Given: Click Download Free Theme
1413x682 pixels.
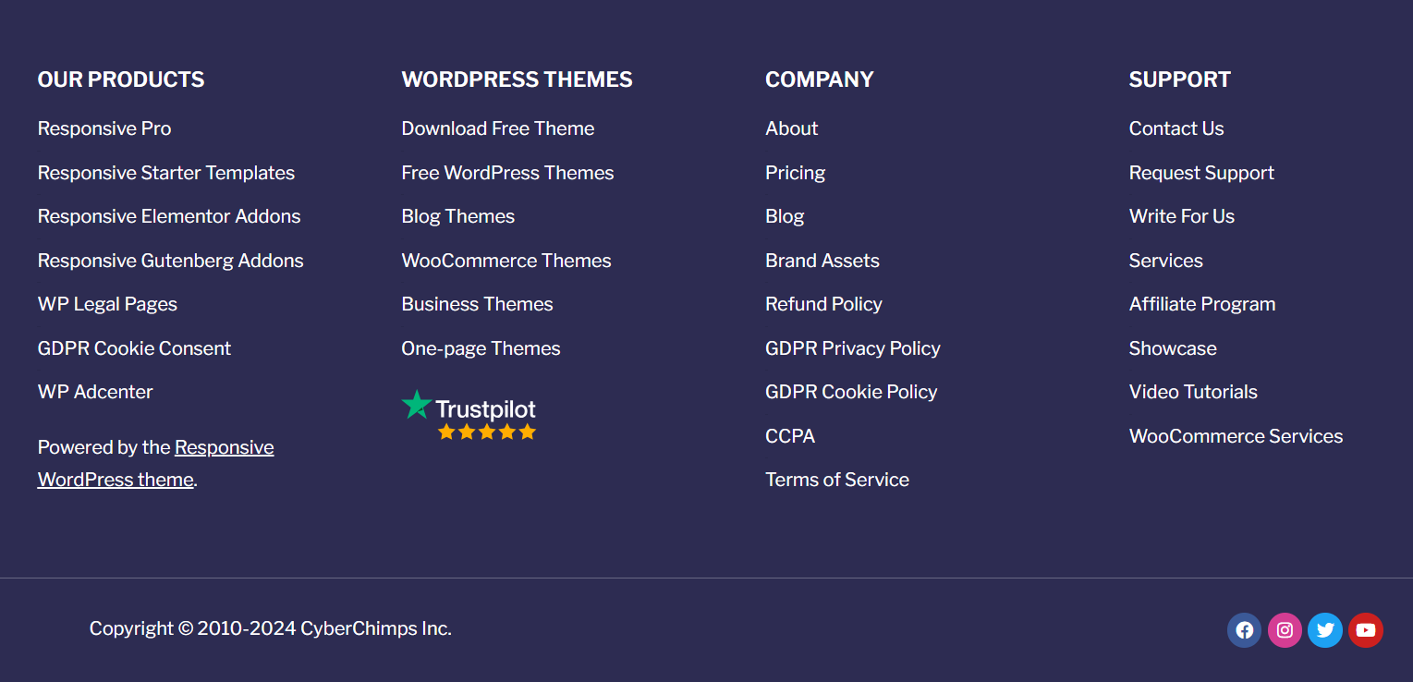Looking at the screenshot, I should (498, 128).
